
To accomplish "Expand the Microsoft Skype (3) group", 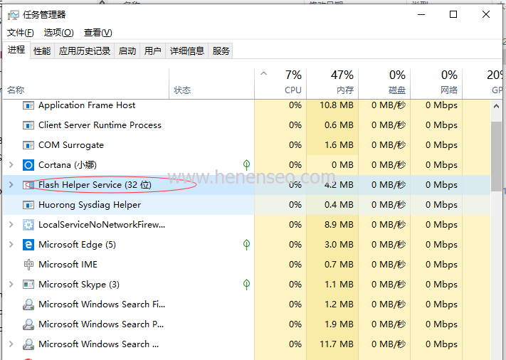I will click(x=11, y=285).
